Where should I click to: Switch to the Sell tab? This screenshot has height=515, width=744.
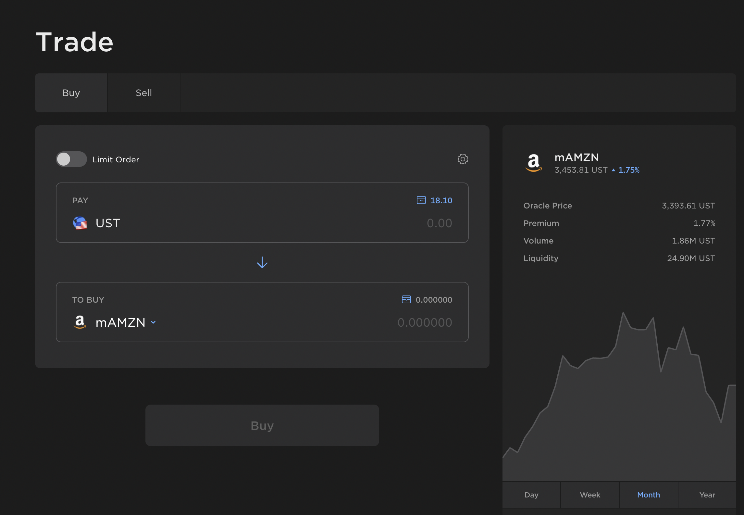(143, 93)
